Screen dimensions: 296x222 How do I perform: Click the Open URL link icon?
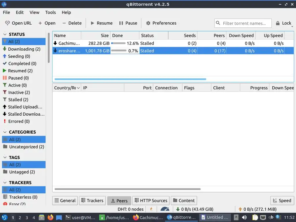7,23
